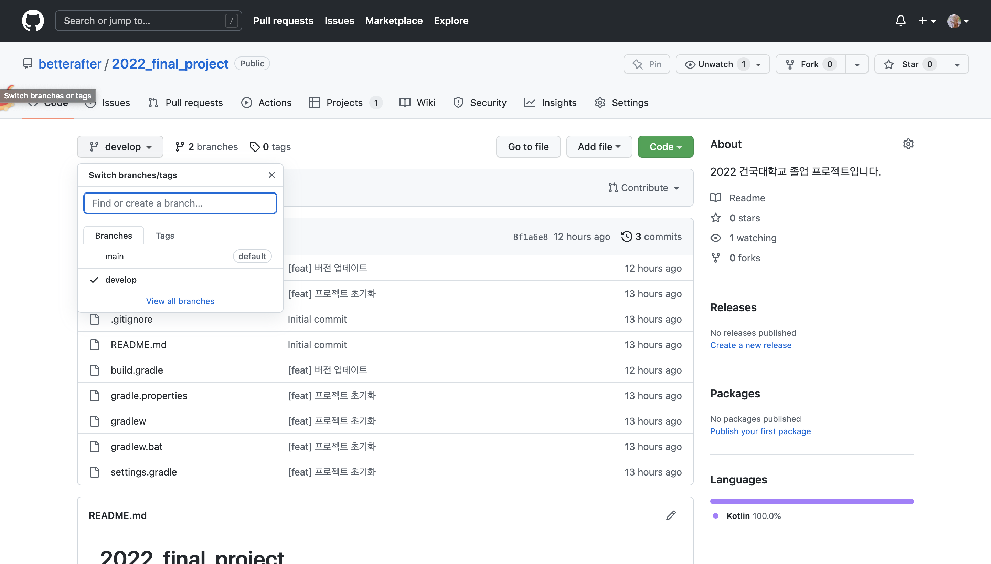The image size is (991, 564).
Task: Expand the plus create-new menu
Action: point(927,21)
